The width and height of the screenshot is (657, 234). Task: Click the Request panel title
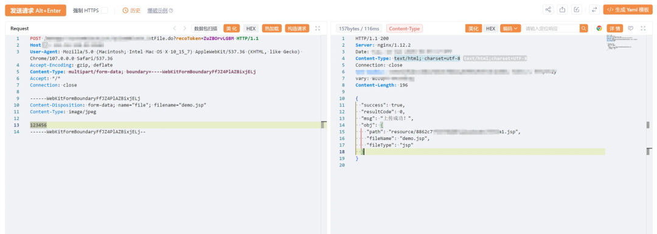pos(19,29)
